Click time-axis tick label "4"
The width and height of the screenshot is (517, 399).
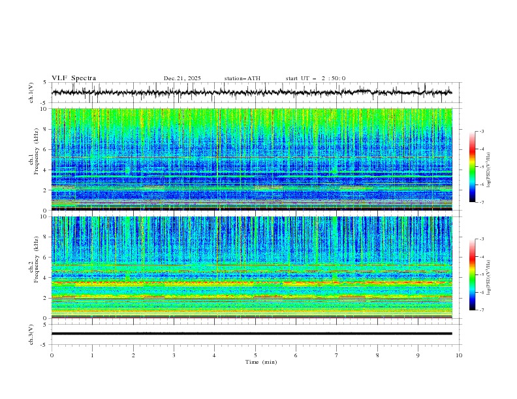(214, 355)
